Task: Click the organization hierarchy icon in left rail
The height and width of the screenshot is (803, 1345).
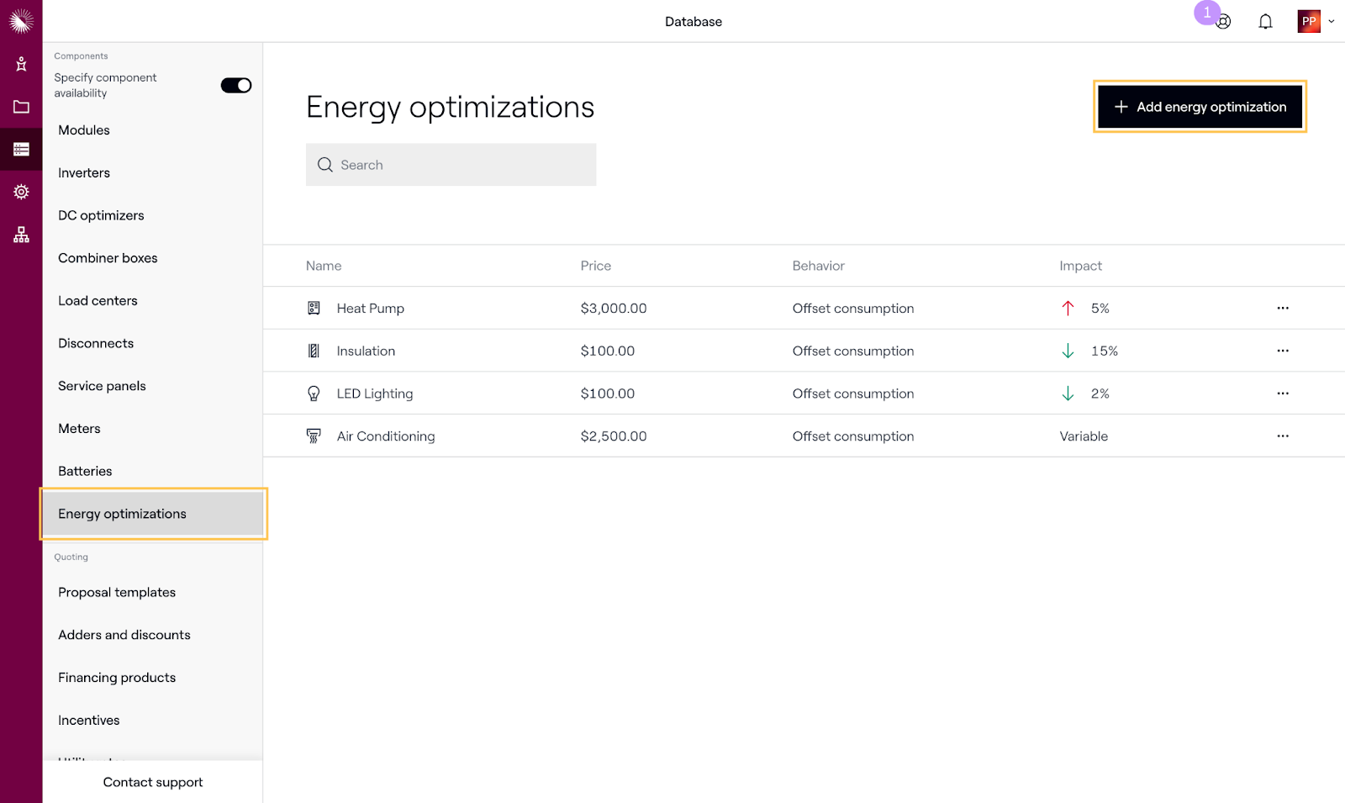Action: pos(21,235)
